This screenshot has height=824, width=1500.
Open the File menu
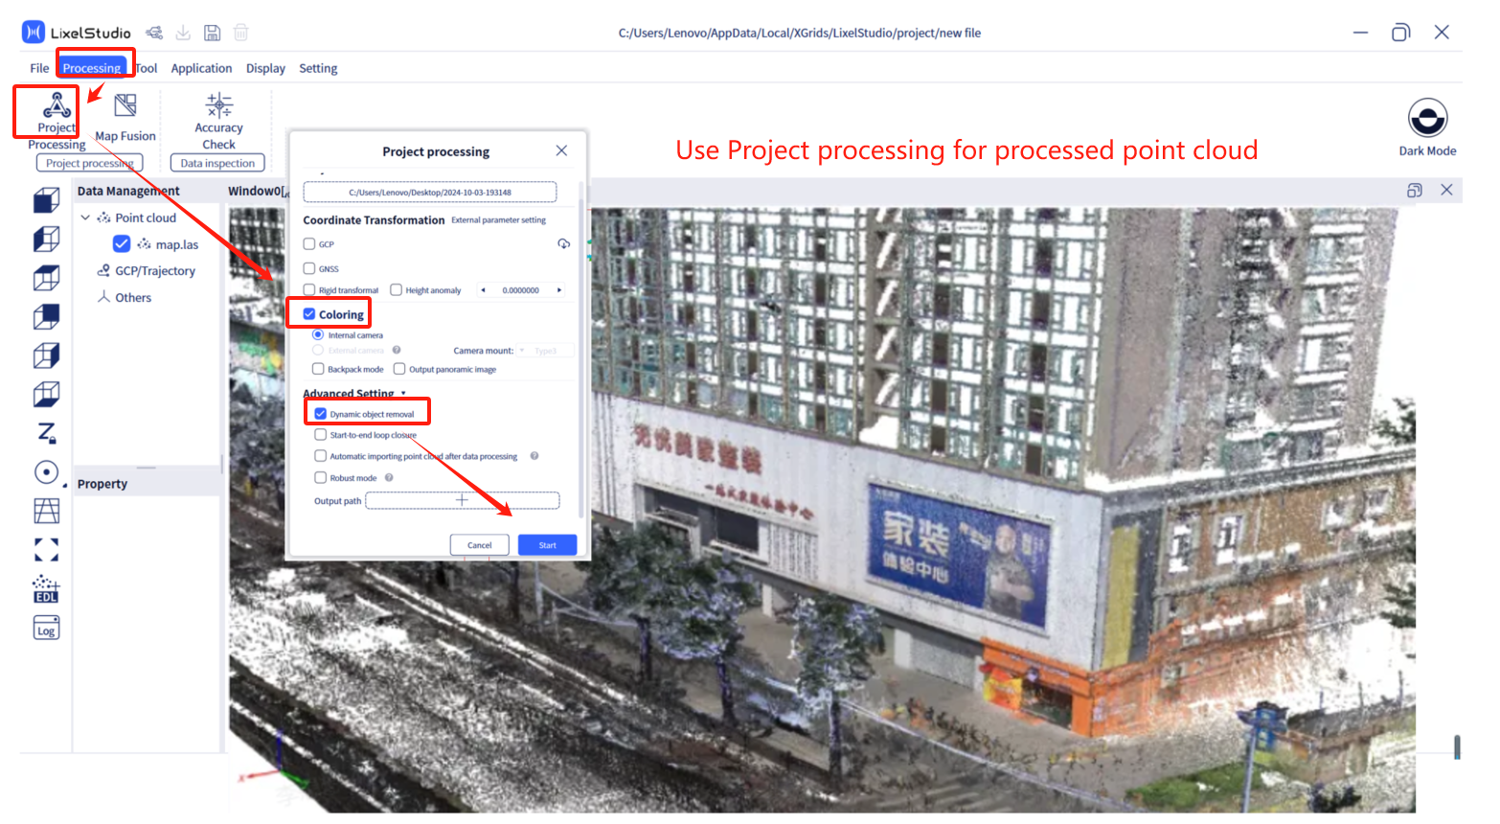[x=39, y=68]
